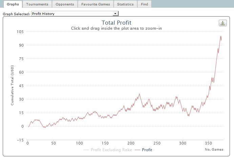Open the Statistics tab
Image resolution: width=234 pixels, height=157 pixels.
point(125,4)
